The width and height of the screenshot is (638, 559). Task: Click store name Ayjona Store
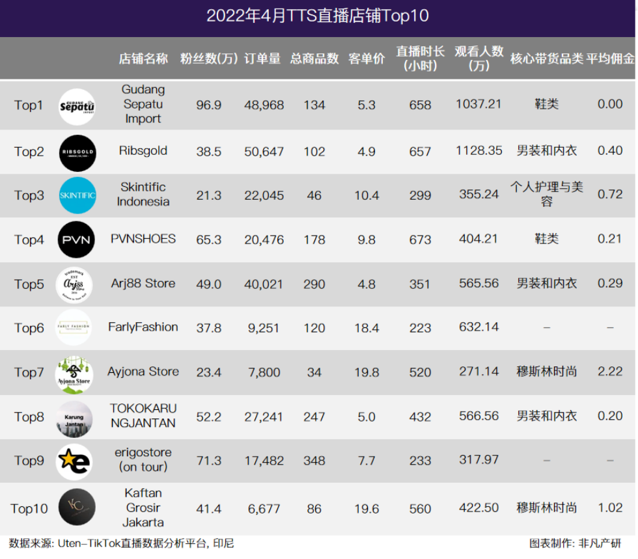click(x=143, y=372)
